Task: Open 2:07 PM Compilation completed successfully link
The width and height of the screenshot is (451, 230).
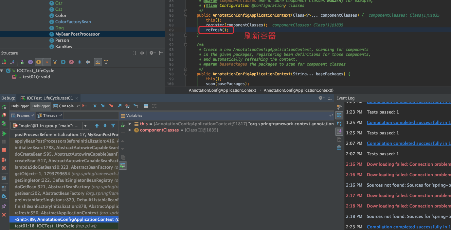Action: [x=409, y=143]
